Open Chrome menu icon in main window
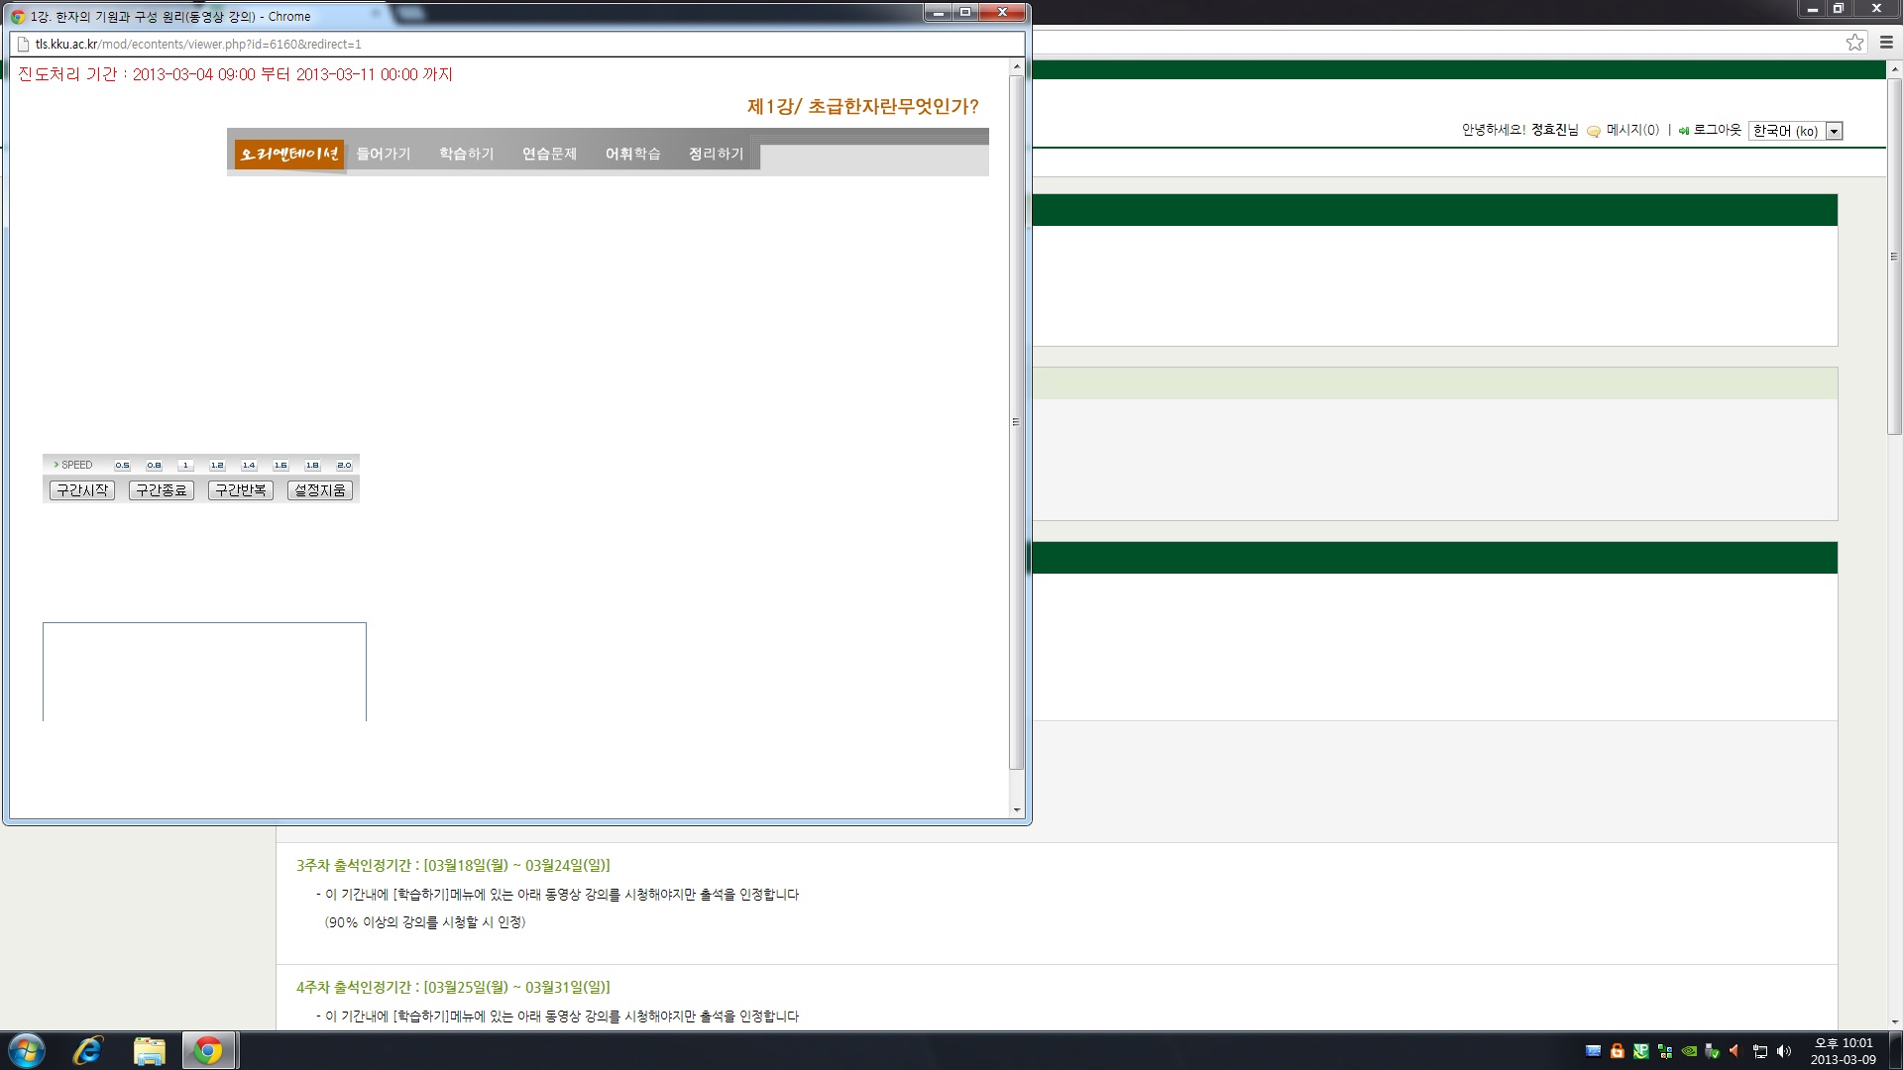This screenshot has height=1070, width=1903. point(1886,42)
